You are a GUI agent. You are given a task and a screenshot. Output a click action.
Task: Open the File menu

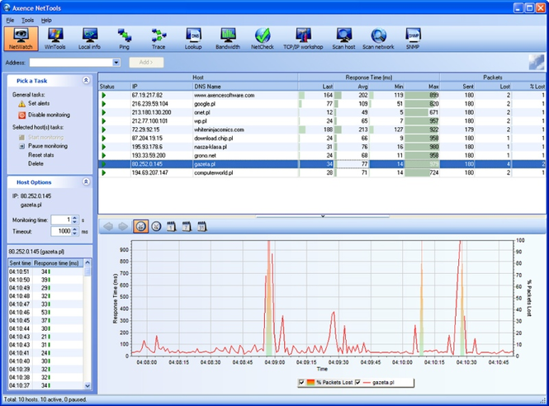pos(10,19)
